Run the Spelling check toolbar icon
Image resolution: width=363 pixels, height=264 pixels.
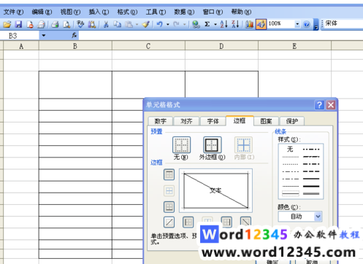tap(80, 24)
